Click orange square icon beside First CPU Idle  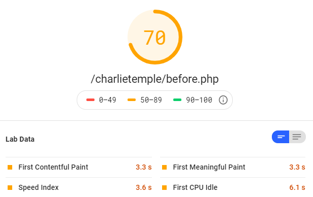[x=164, y=187]
